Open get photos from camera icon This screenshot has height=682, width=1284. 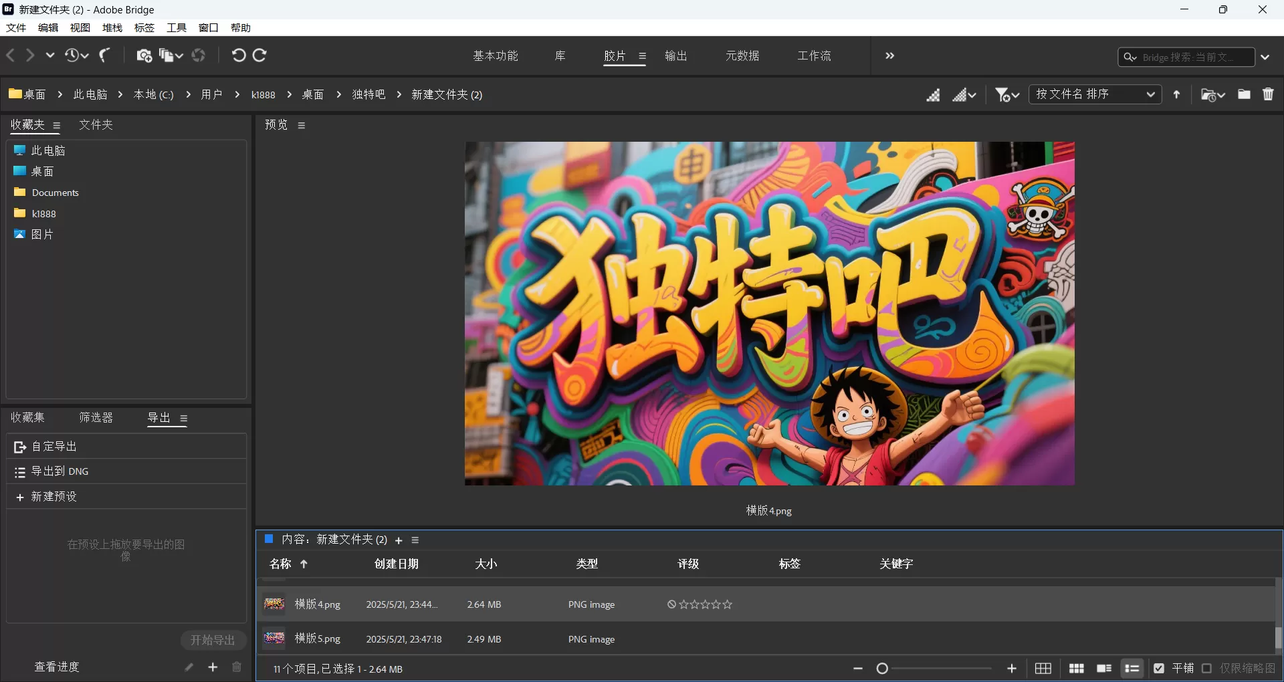click(143, 55)
